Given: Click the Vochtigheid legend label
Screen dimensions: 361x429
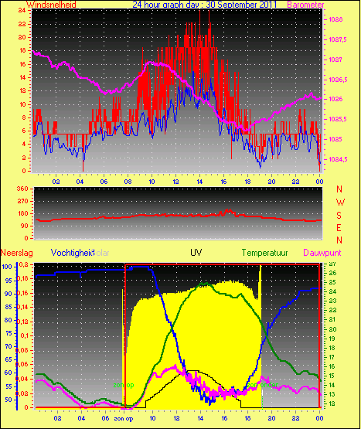Looking at the screenshot, I should [73, 253].
